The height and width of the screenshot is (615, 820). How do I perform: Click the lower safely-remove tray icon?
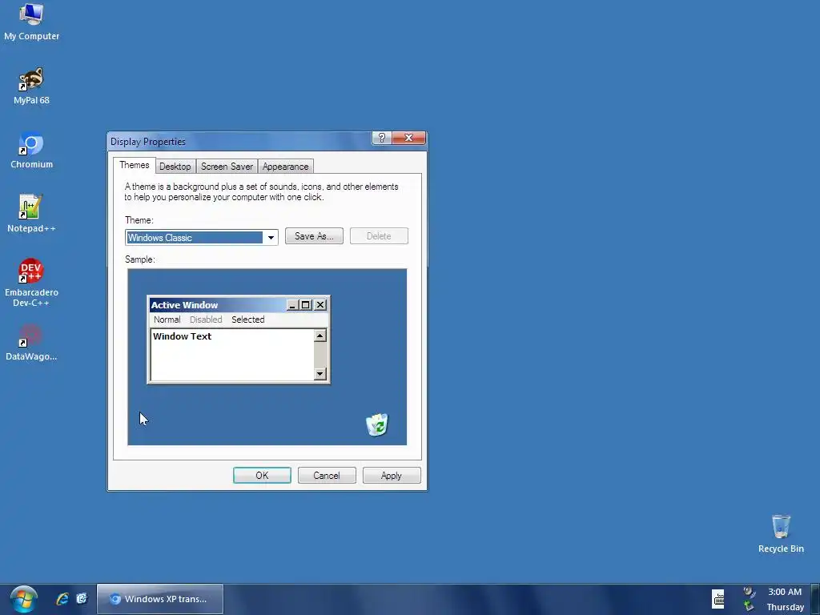(749, 606)
